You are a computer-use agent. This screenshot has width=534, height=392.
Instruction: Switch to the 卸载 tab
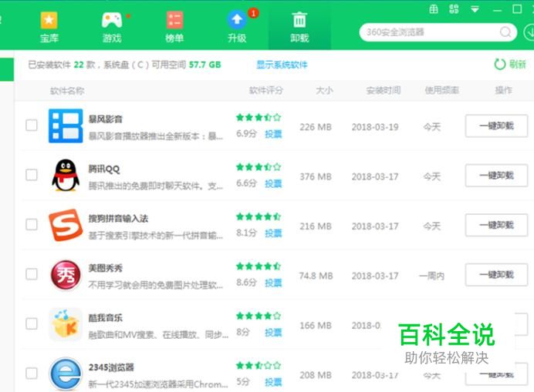[299, 27]
